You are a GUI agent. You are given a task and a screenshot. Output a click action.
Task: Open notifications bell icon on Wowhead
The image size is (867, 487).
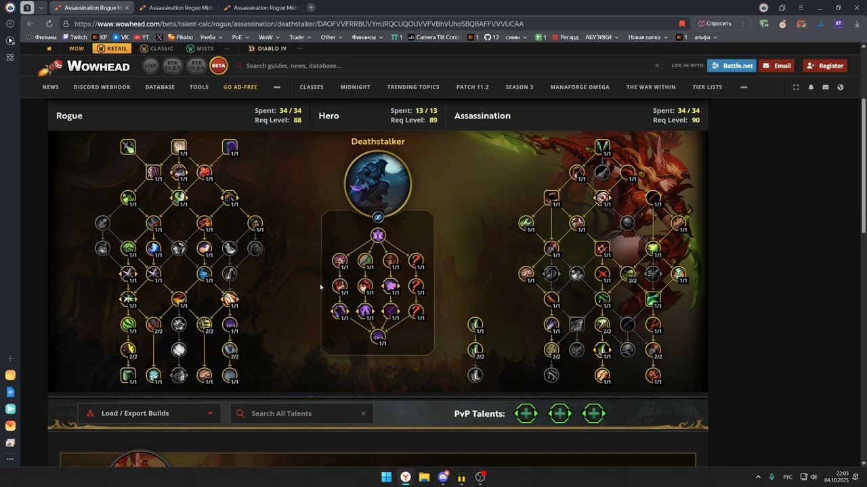click(x=811, y=87)
